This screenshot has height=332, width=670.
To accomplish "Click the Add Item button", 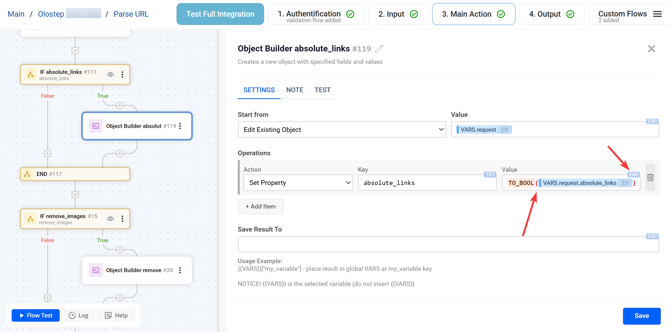I will pos(260,206).
